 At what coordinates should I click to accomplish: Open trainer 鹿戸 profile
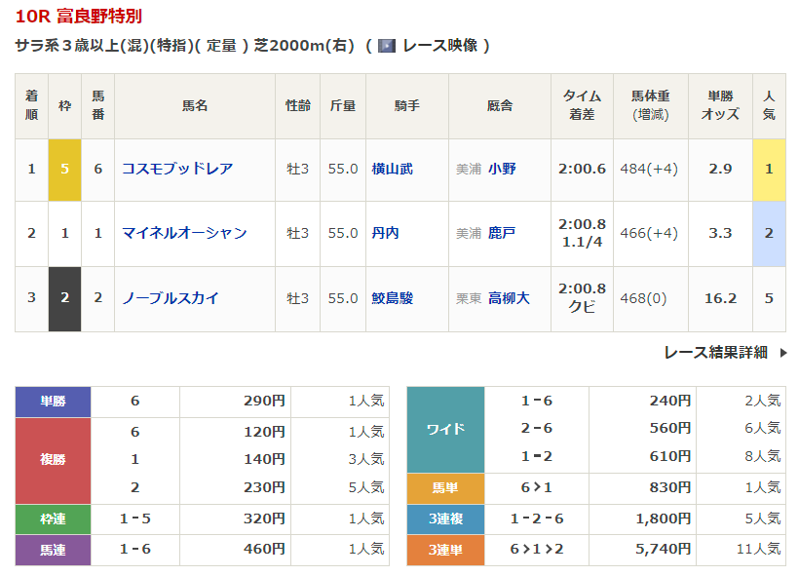(502, 233)
